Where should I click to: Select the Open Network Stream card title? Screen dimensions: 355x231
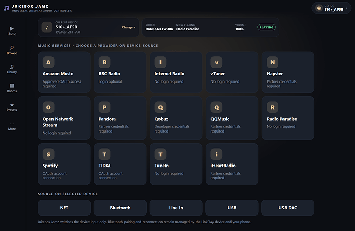58,122
